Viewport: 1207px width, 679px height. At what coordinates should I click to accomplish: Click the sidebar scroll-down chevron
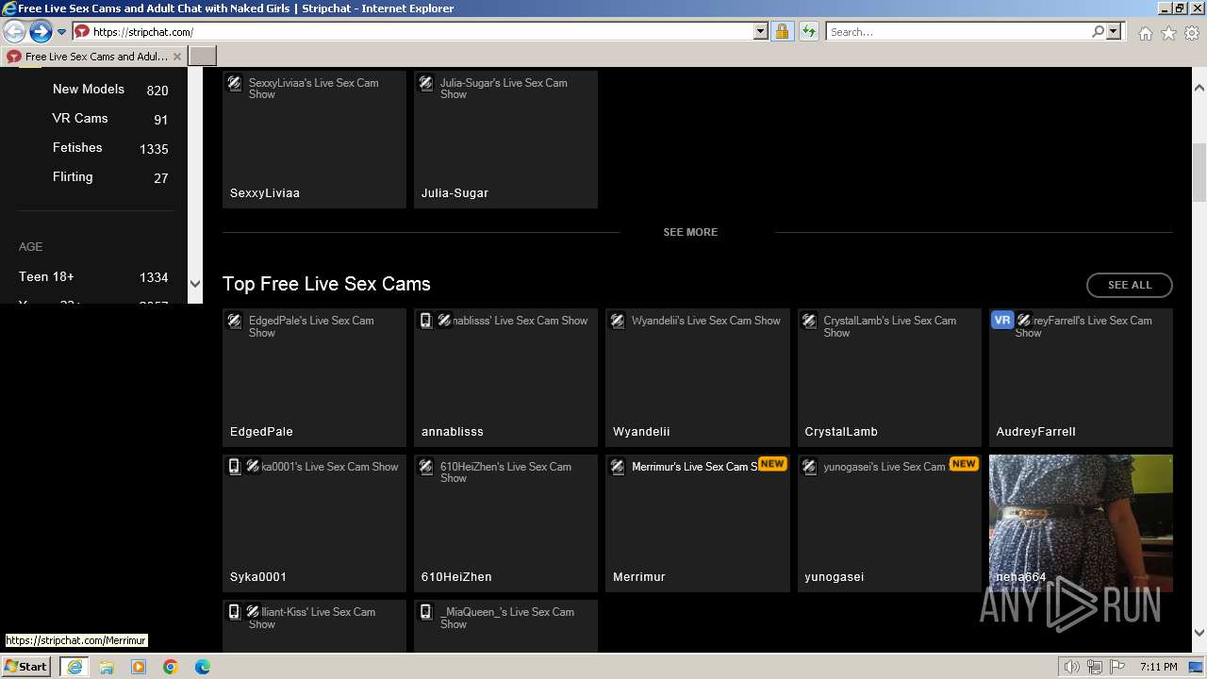pyautogui.click(x=195, y=283)
